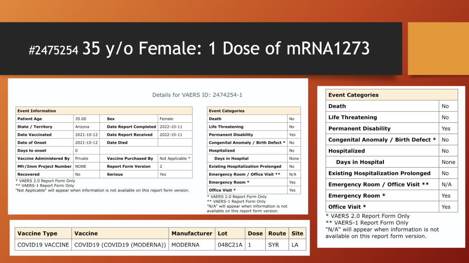The height and width of the screenshot is (263, 469).
Task: Select the Mfr/Imm Project Number value NONE
Action: [x=82, y=166]
